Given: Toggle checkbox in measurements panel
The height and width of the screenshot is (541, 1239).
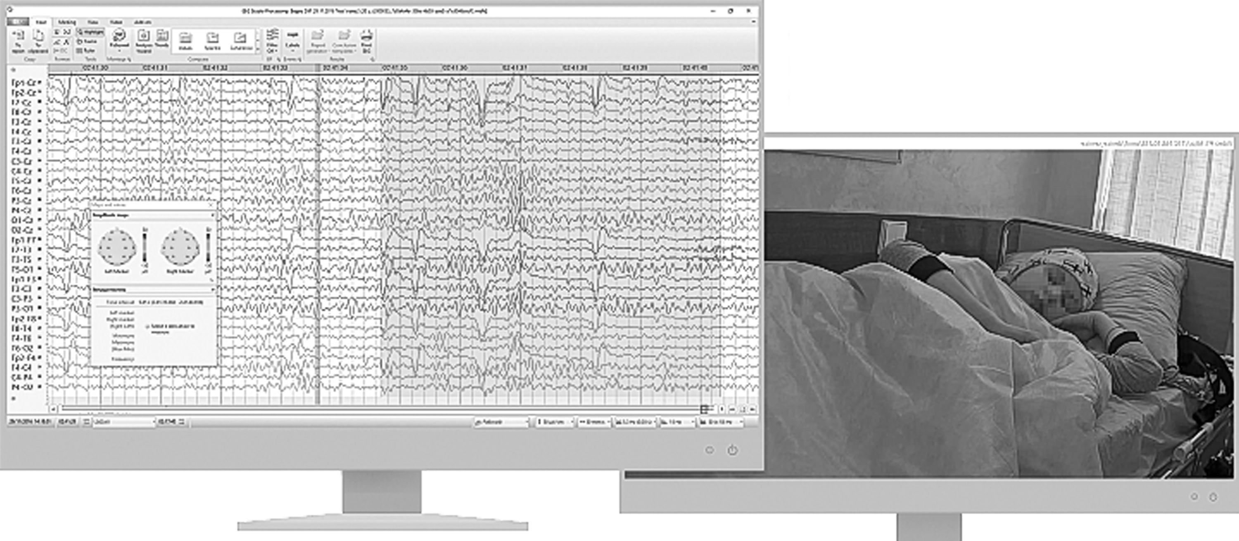Looking at the screenshot, I should (148, 327).
